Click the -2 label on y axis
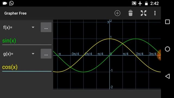174x98 pixels. click(x=111, y=87)
